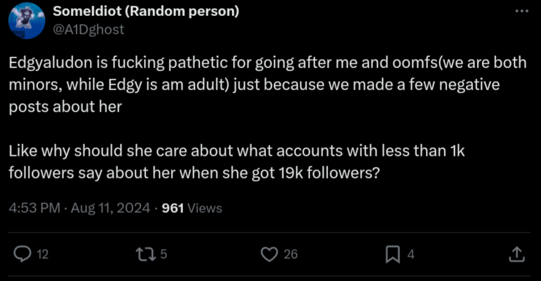Click the reply count of 12
Viewport: 541px width, 281px height.
[x=42, y=254]
